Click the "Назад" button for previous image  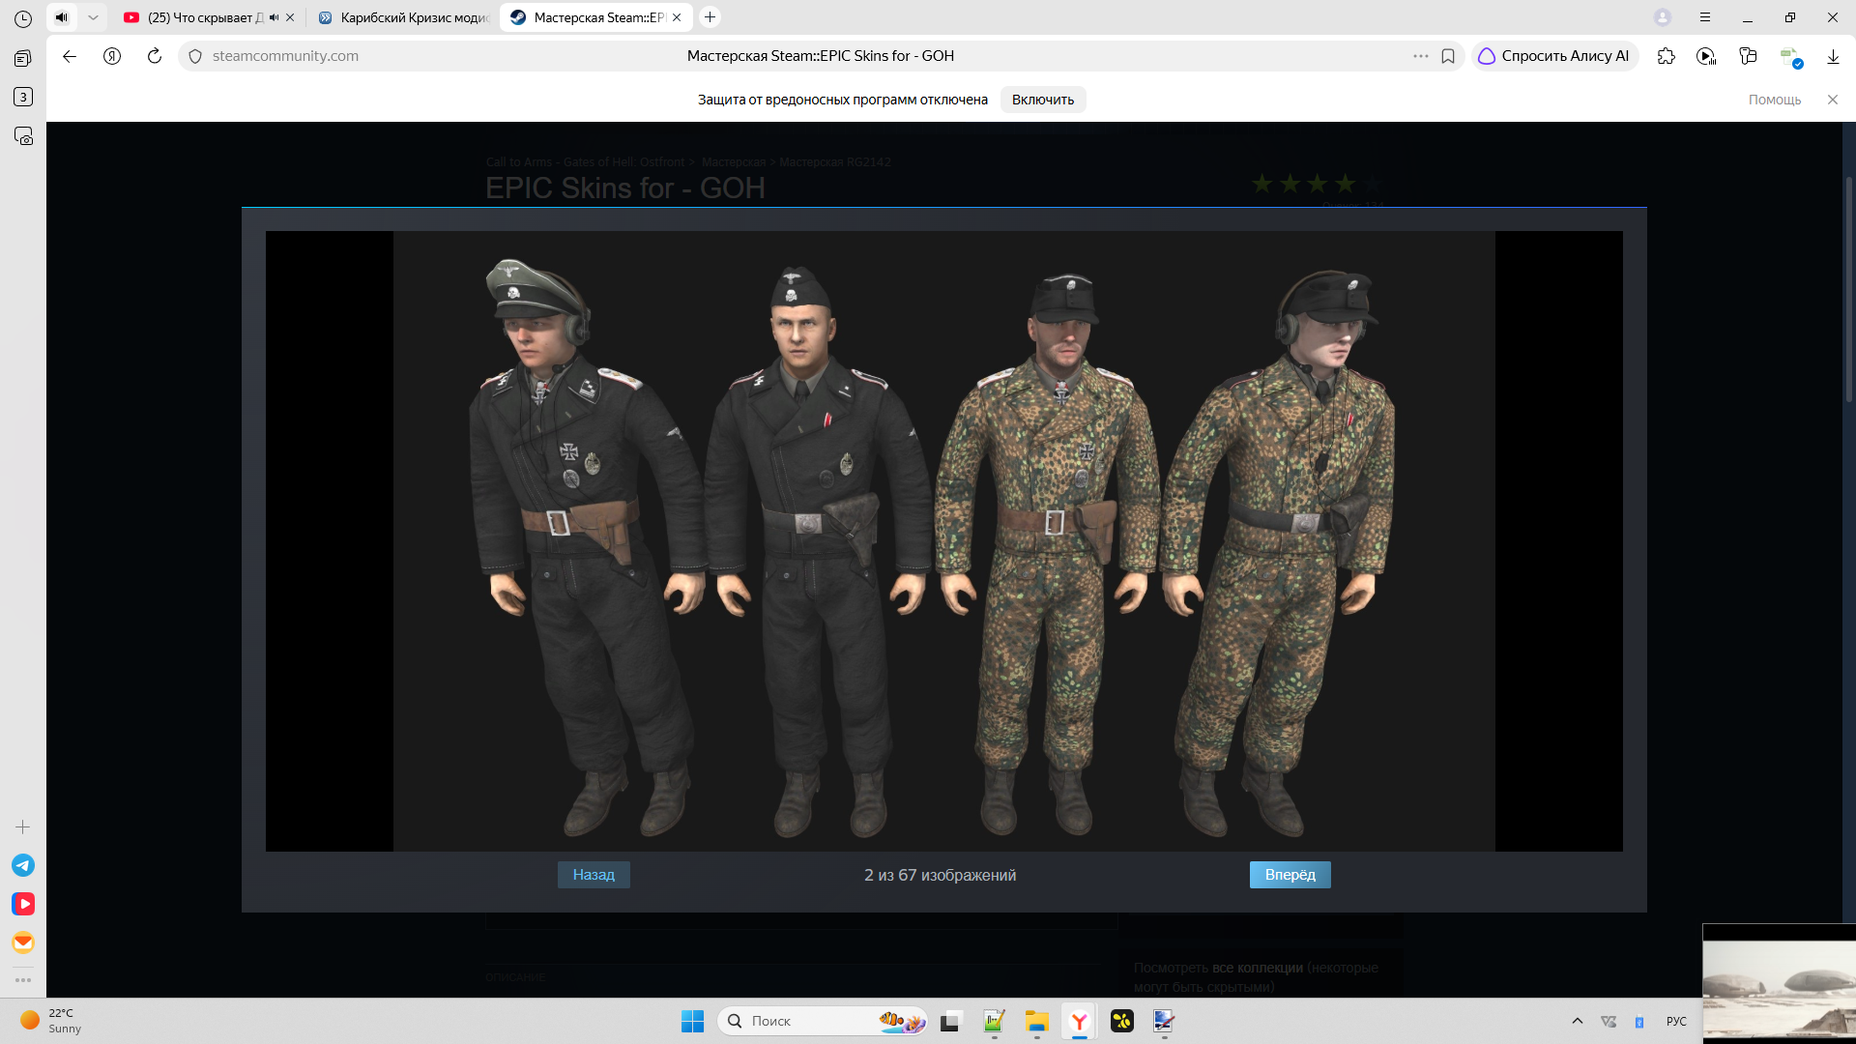(x=594, y=875)
